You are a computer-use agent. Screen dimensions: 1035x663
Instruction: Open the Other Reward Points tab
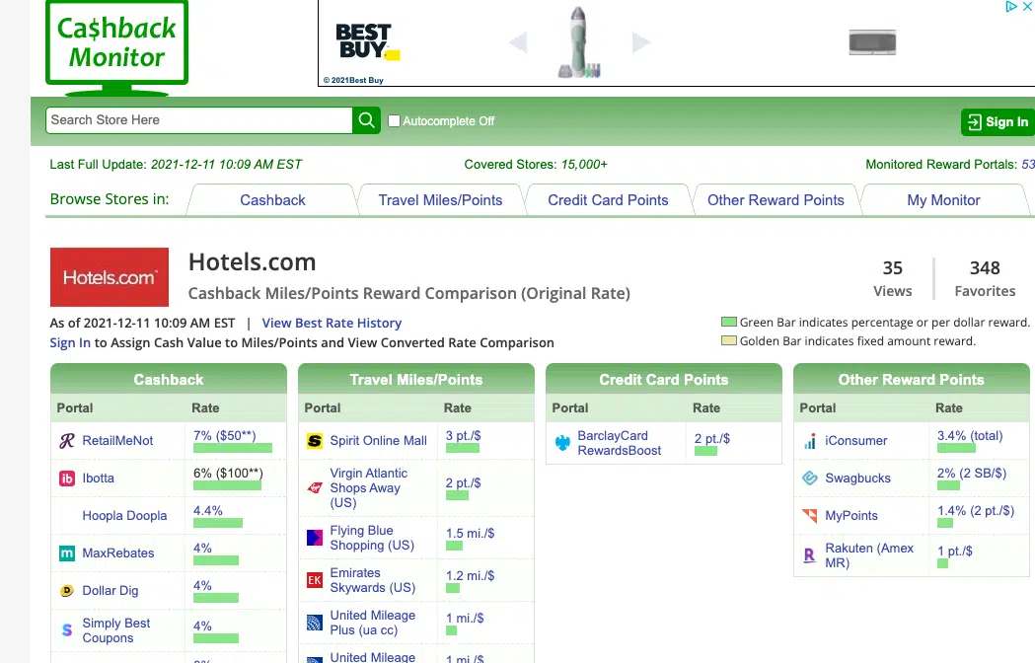pyautogui.click(x=776, y=200)
